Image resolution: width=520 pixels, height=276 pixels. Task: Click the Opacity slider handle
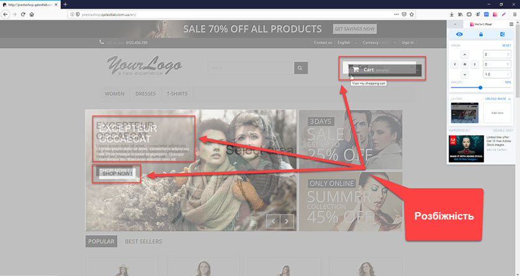point(480,88)
